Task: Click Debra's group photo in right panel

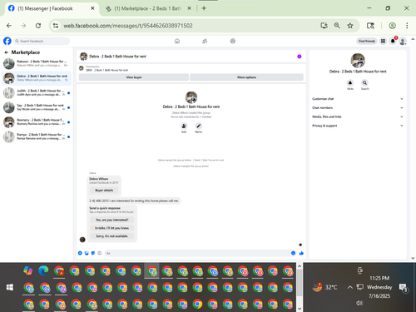Action: (358, 61)
